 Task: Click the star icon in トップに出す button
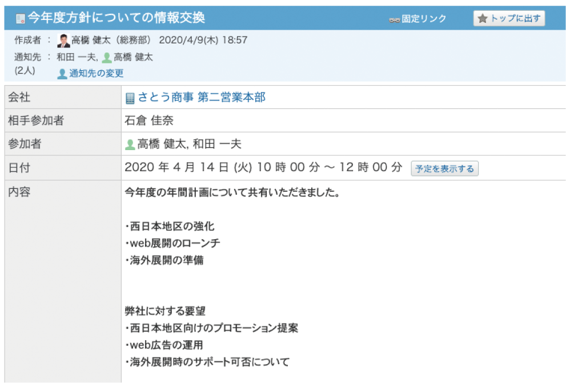tap(482, 18)
